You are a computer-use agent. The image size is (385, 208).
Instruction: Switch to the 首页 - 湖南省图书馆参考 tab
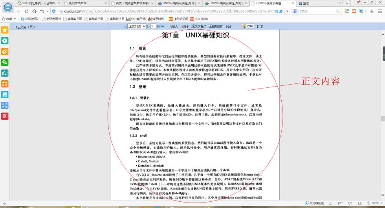[x=132, y=3]
